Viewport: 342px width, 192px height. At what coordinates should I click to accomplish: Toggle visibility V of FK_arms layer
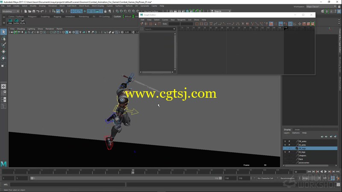285,141
